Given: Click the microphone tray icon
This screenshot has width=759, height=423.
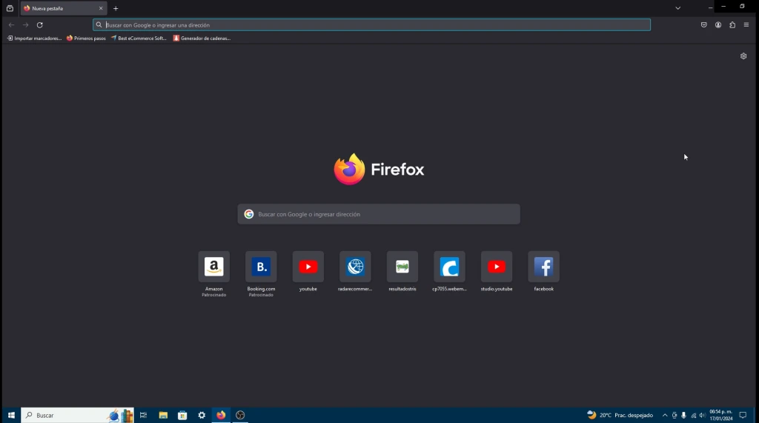Looking at the screenshot, I should [683, 416].
